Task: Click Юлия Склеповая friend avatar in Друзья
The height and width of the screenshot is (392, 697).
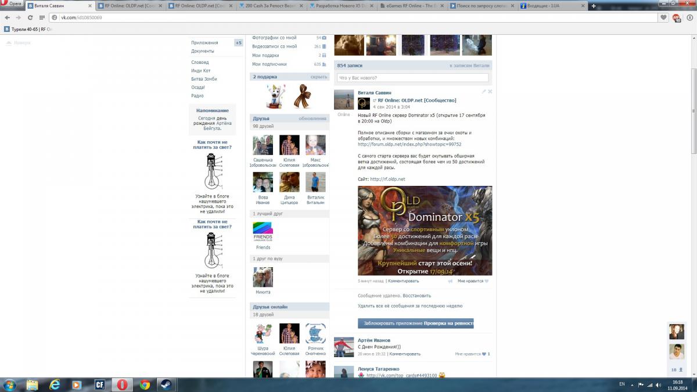Action: tap(289, 145)
